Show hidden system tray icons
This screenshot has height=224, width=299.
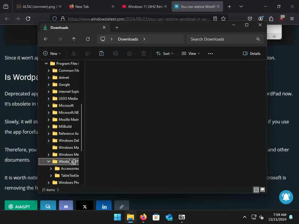pos(245,217)
